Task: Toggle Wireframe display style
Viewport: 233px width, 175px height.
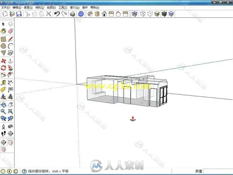Action: pyautogui.click(x=143, y=14)
